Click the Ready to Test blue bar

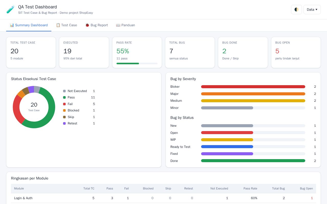[x=227, y=147]
